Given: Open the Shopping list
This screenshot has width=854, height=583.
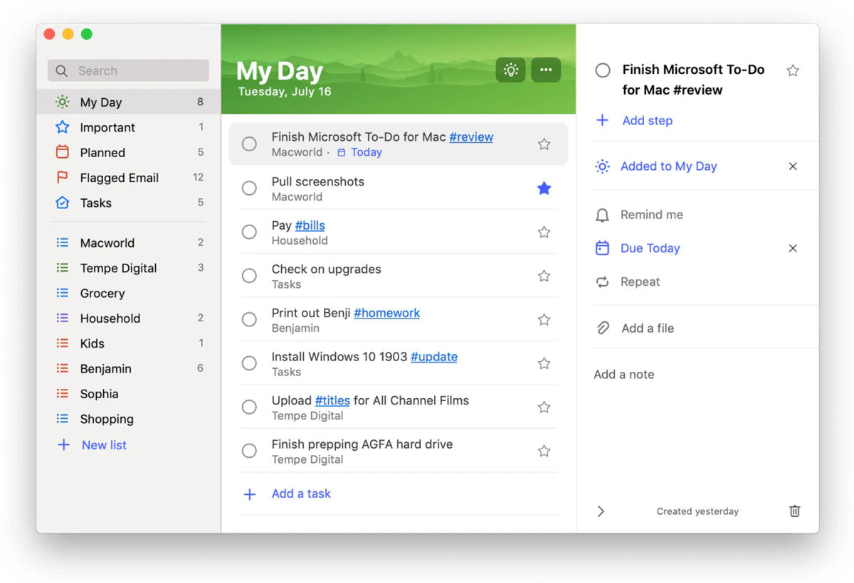Looking at the screenshot, I should click(x=129, y=419).
